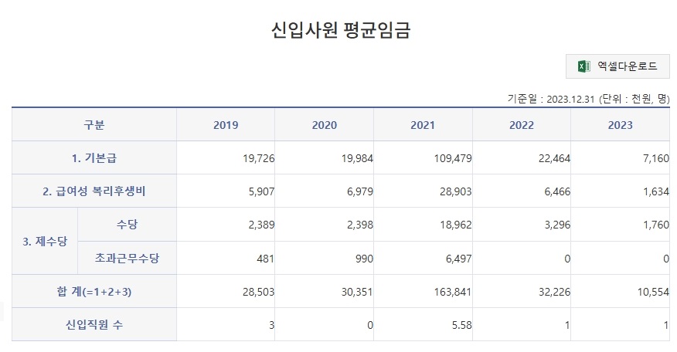Select cell value 1,634

(656, 191)
